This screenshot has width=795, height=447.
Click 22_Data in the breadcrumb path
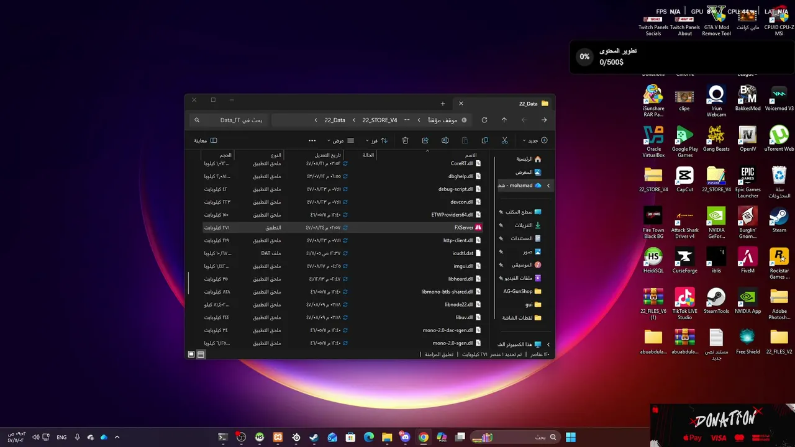[335, 120]
